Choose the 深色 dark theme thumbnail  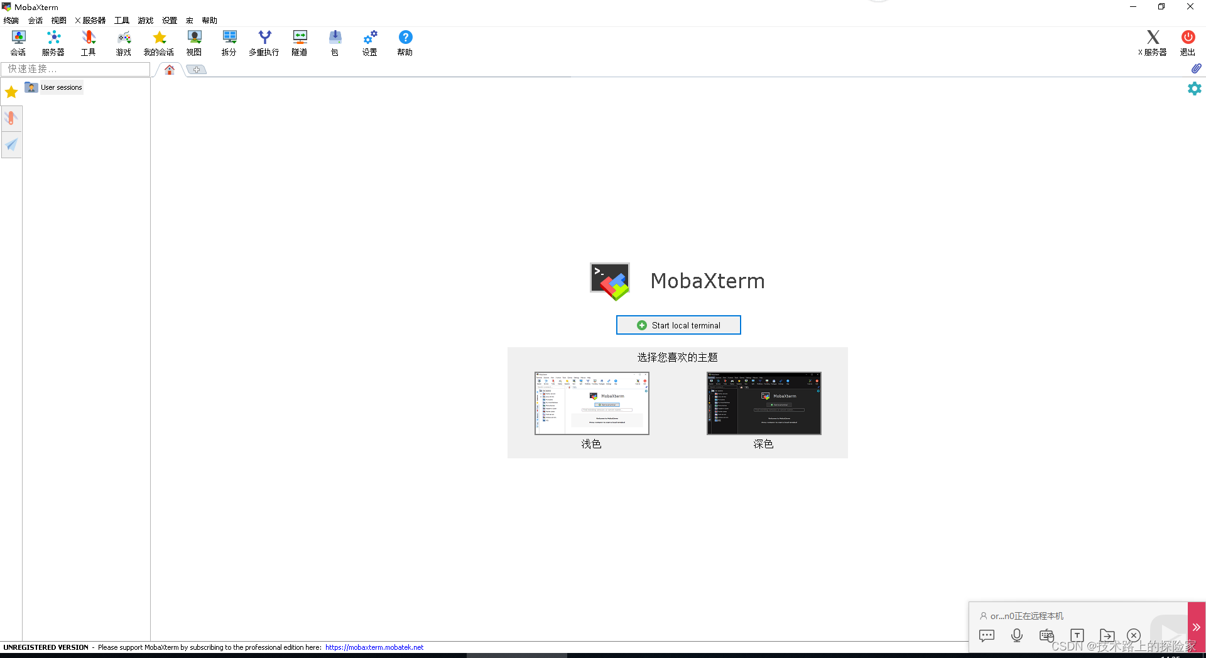764,403
